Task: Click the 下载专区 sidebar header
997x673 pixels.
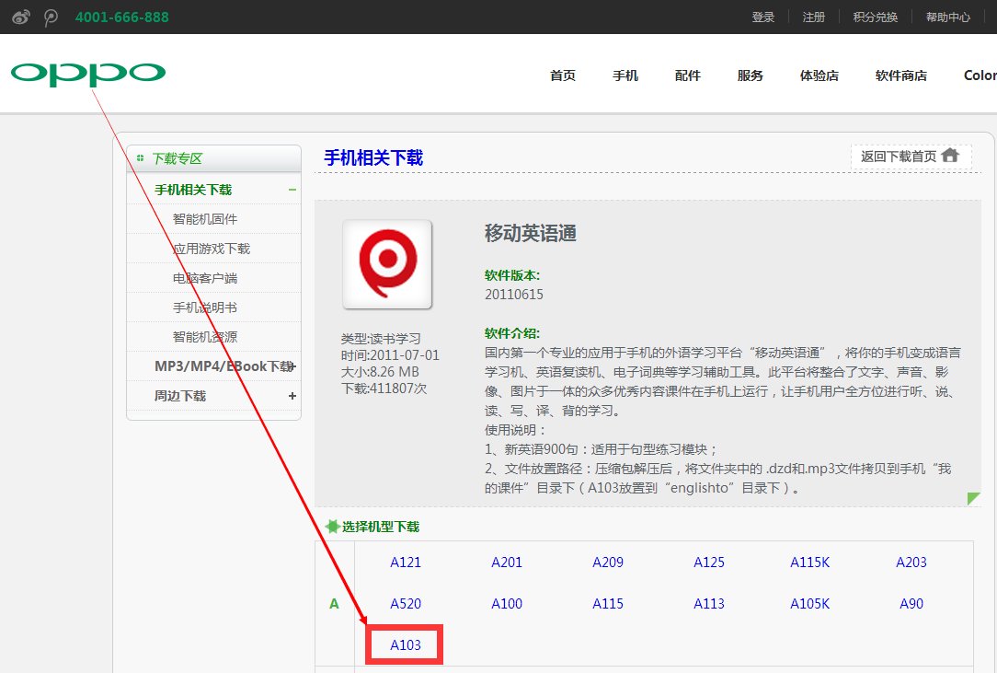Action: pyautogui.click(x=213, y=158)
